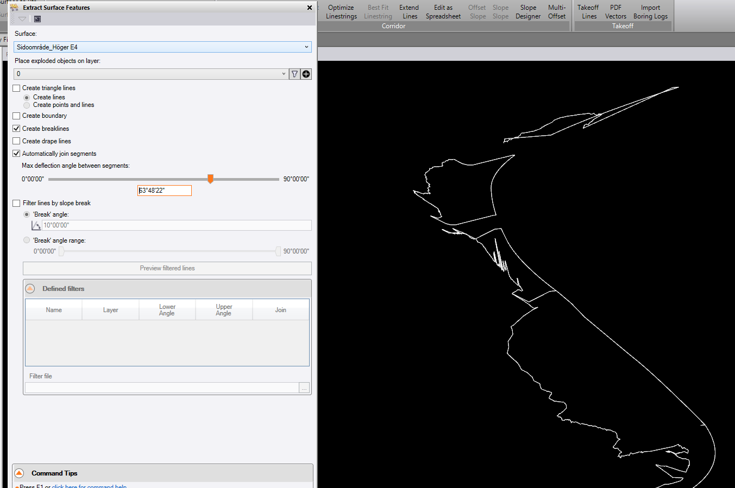The width and height of the screenshot is (735, 488).
Task: Click the Break angle picker icon
Action: tap(36, 225)
